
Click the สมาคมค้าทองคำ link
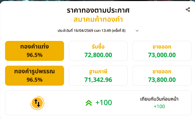tap(98, 19)
